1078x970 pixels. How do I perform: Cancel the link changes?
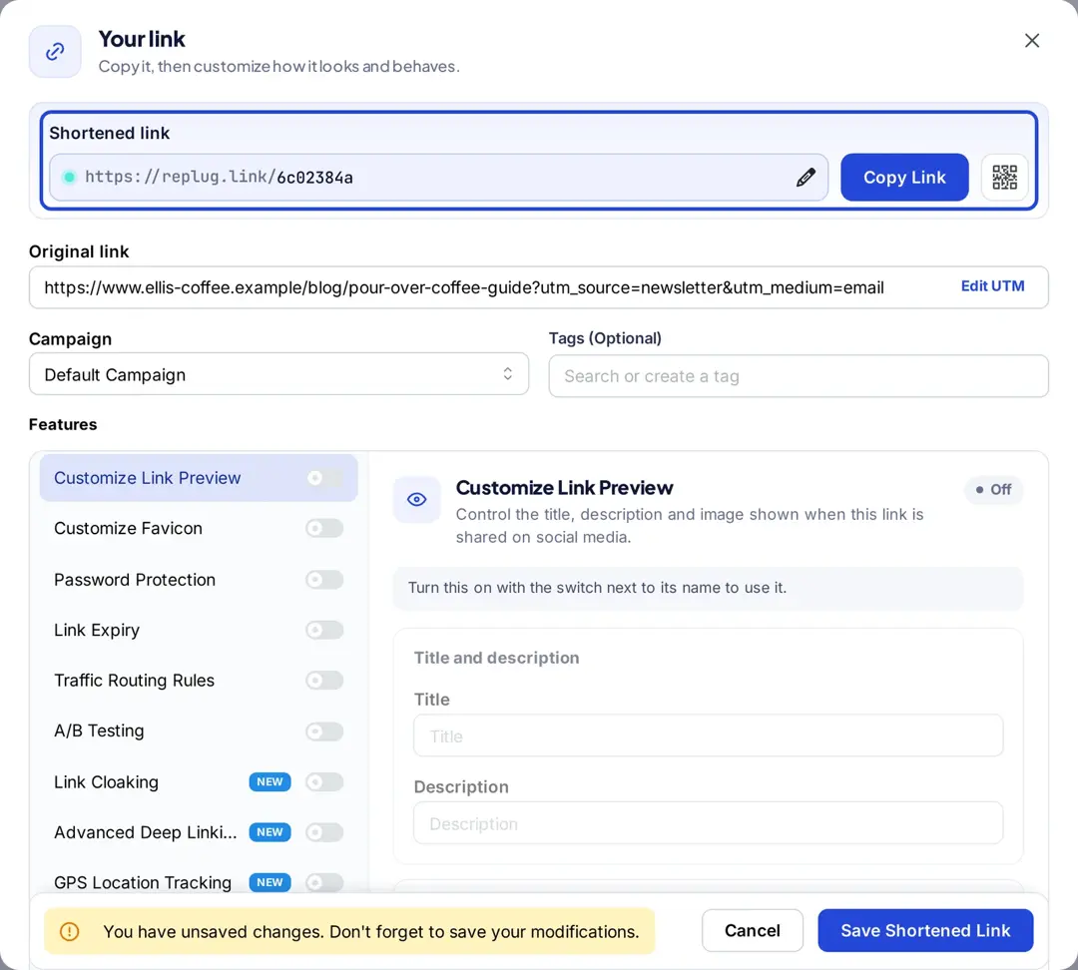[753, 931]
